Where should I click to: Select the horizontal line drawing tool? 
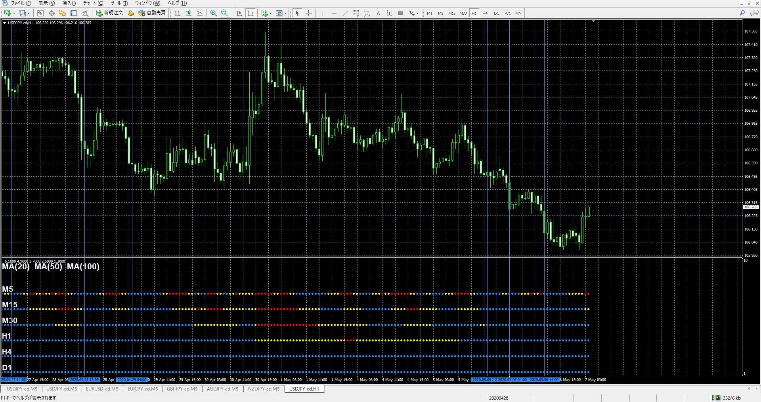[334, 13]
